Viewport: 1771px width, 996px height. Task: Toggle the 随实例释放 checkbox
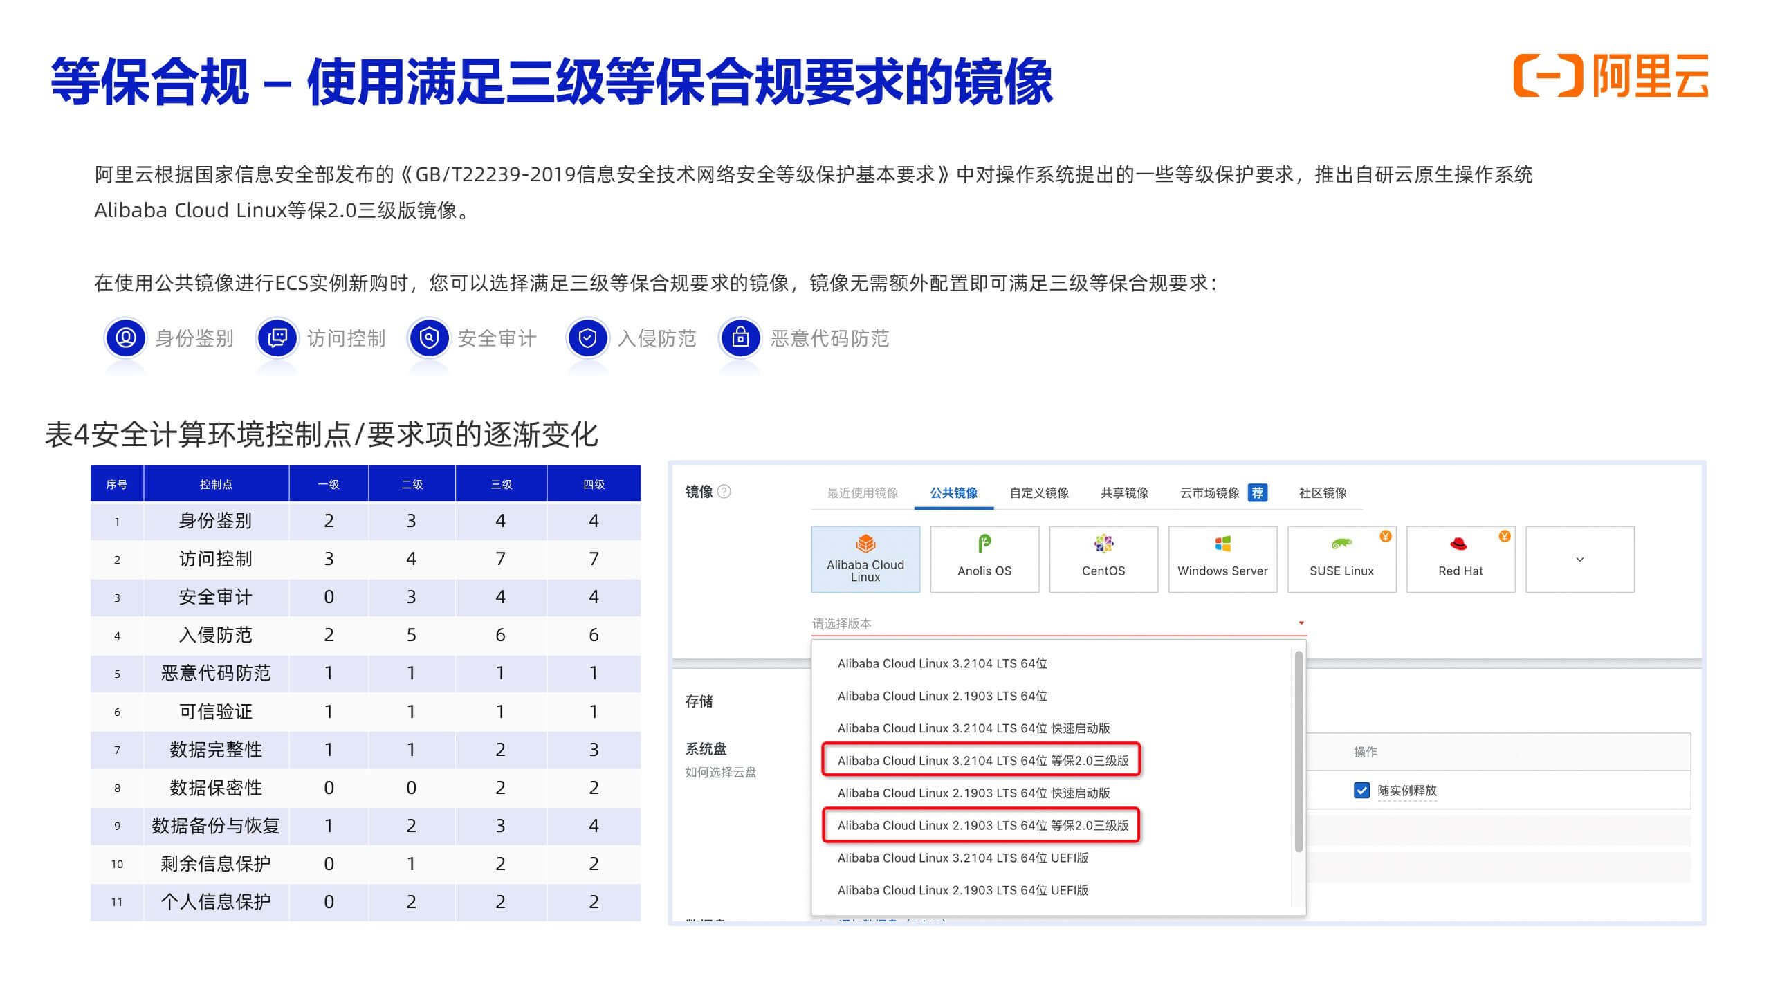[1361, 790]
